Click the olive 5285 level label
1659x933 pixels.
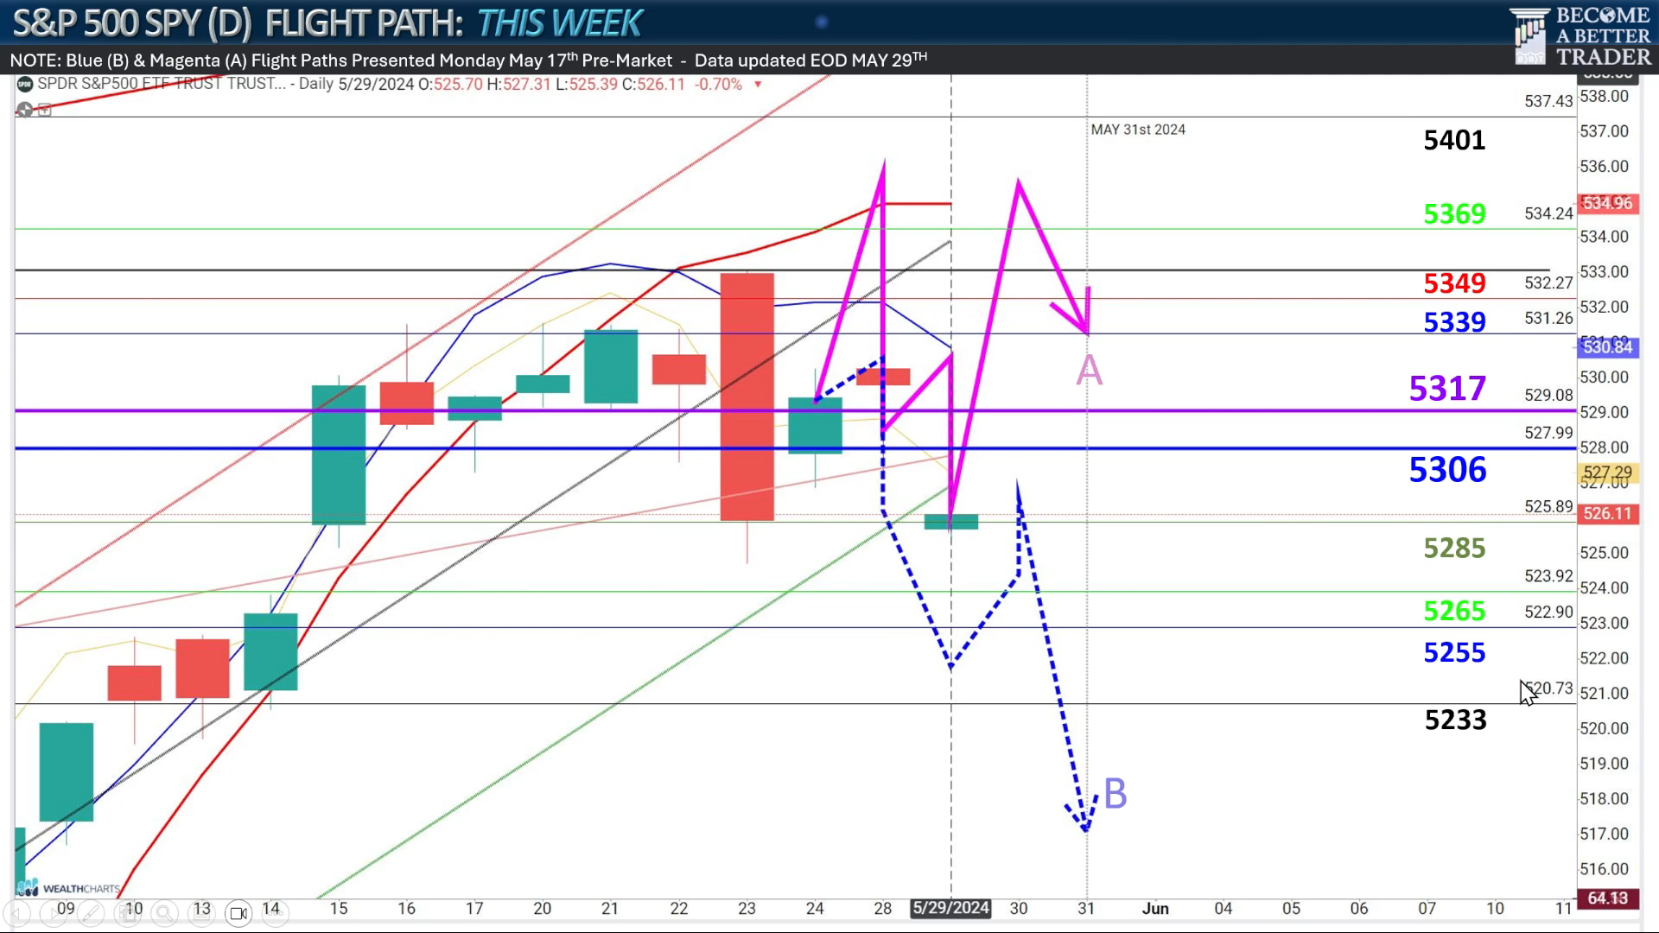pyautogui.click(x=1454, y=548)
